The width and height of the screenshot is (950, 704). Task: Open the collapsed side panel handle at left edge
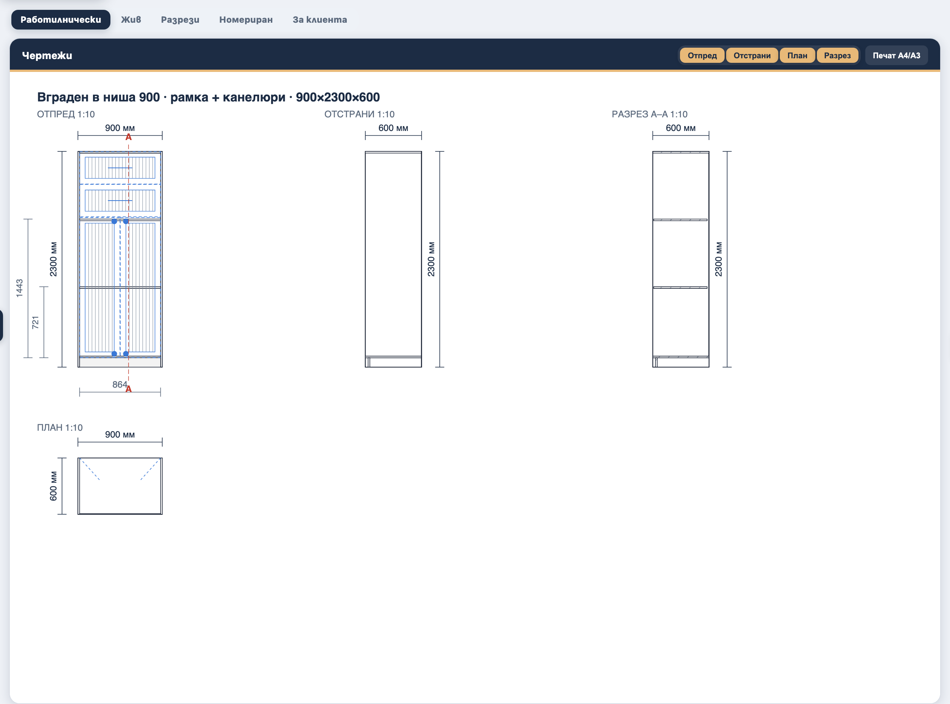(x=1, y=326)
